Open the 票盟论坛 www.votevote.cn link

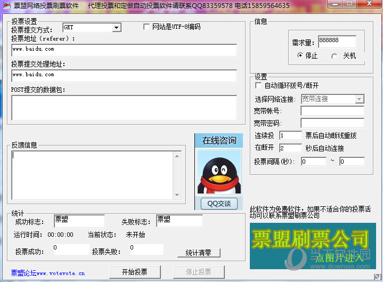tap(48, 273)
